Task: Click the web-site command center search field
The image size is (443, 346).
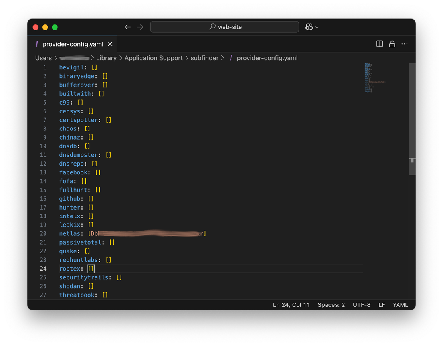Action: [224, 27]
